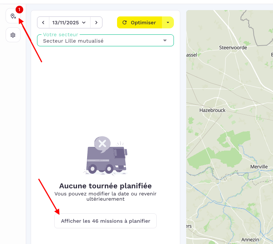Go to previous day with left chevron

(x=43, y=22)
